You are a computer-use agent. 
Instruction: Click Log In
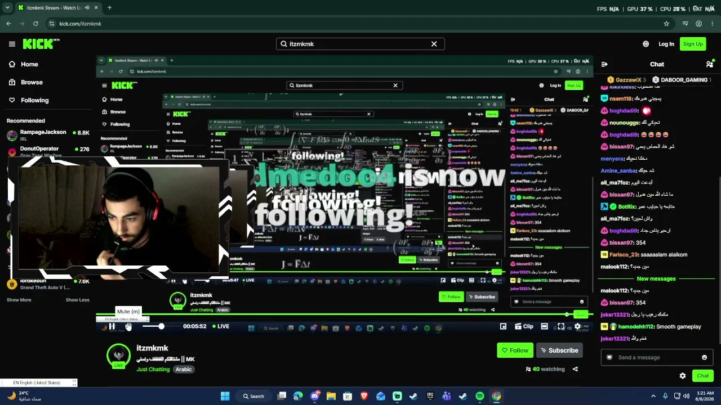coord(666,44)
